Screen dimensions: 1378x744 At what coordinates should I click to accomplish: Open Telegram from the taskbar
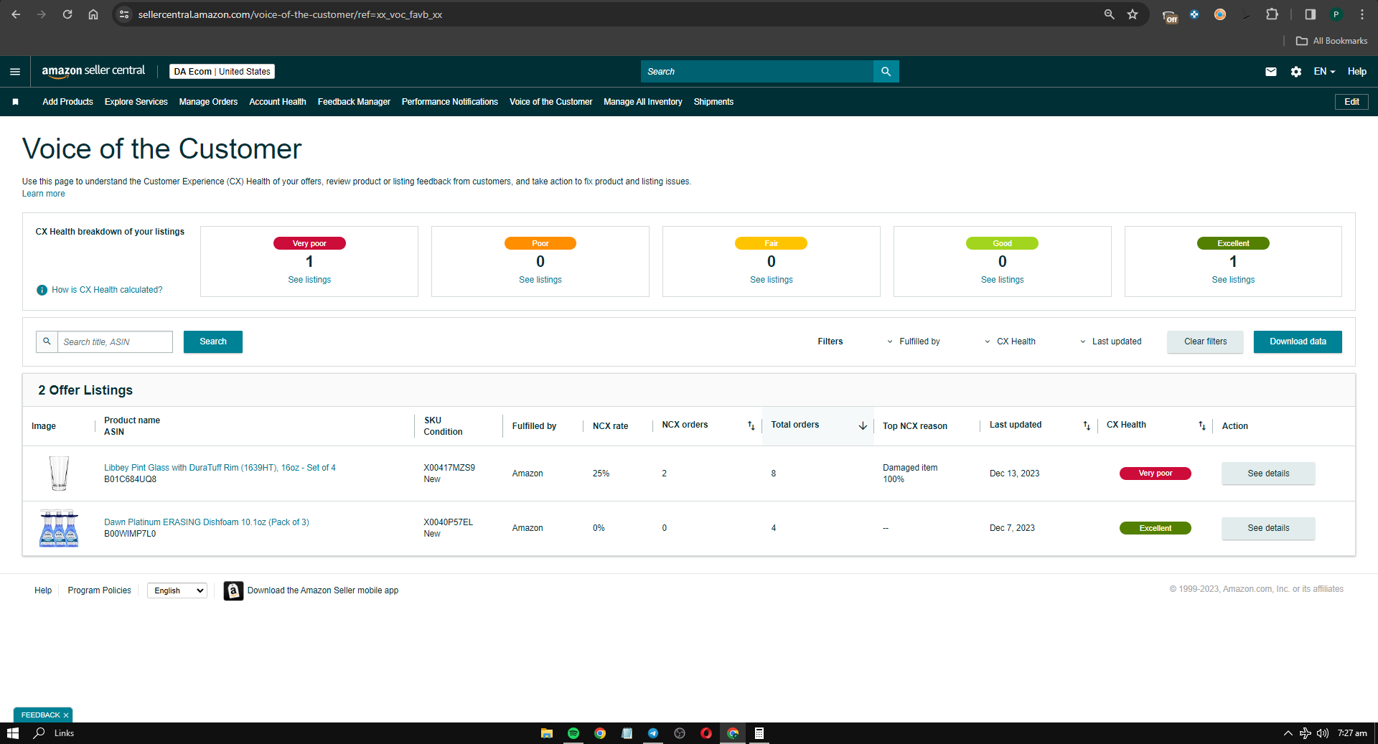(653, 733)
